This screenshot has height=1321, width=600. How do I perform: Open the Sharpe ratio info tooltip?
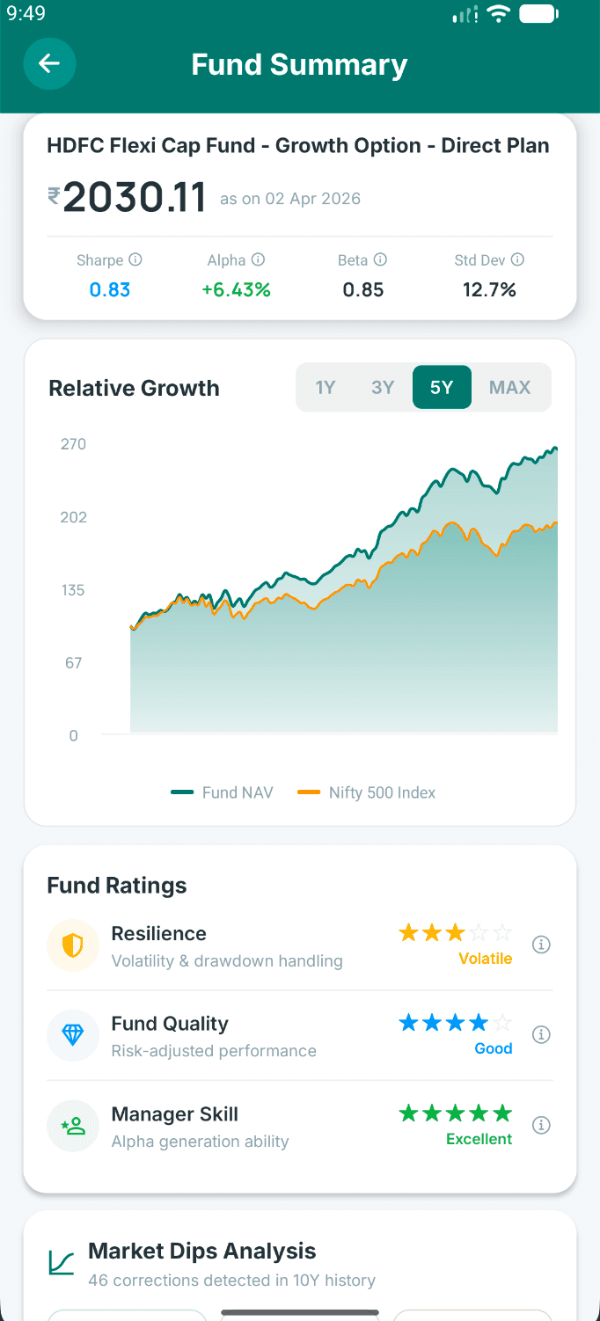(135, 259)
